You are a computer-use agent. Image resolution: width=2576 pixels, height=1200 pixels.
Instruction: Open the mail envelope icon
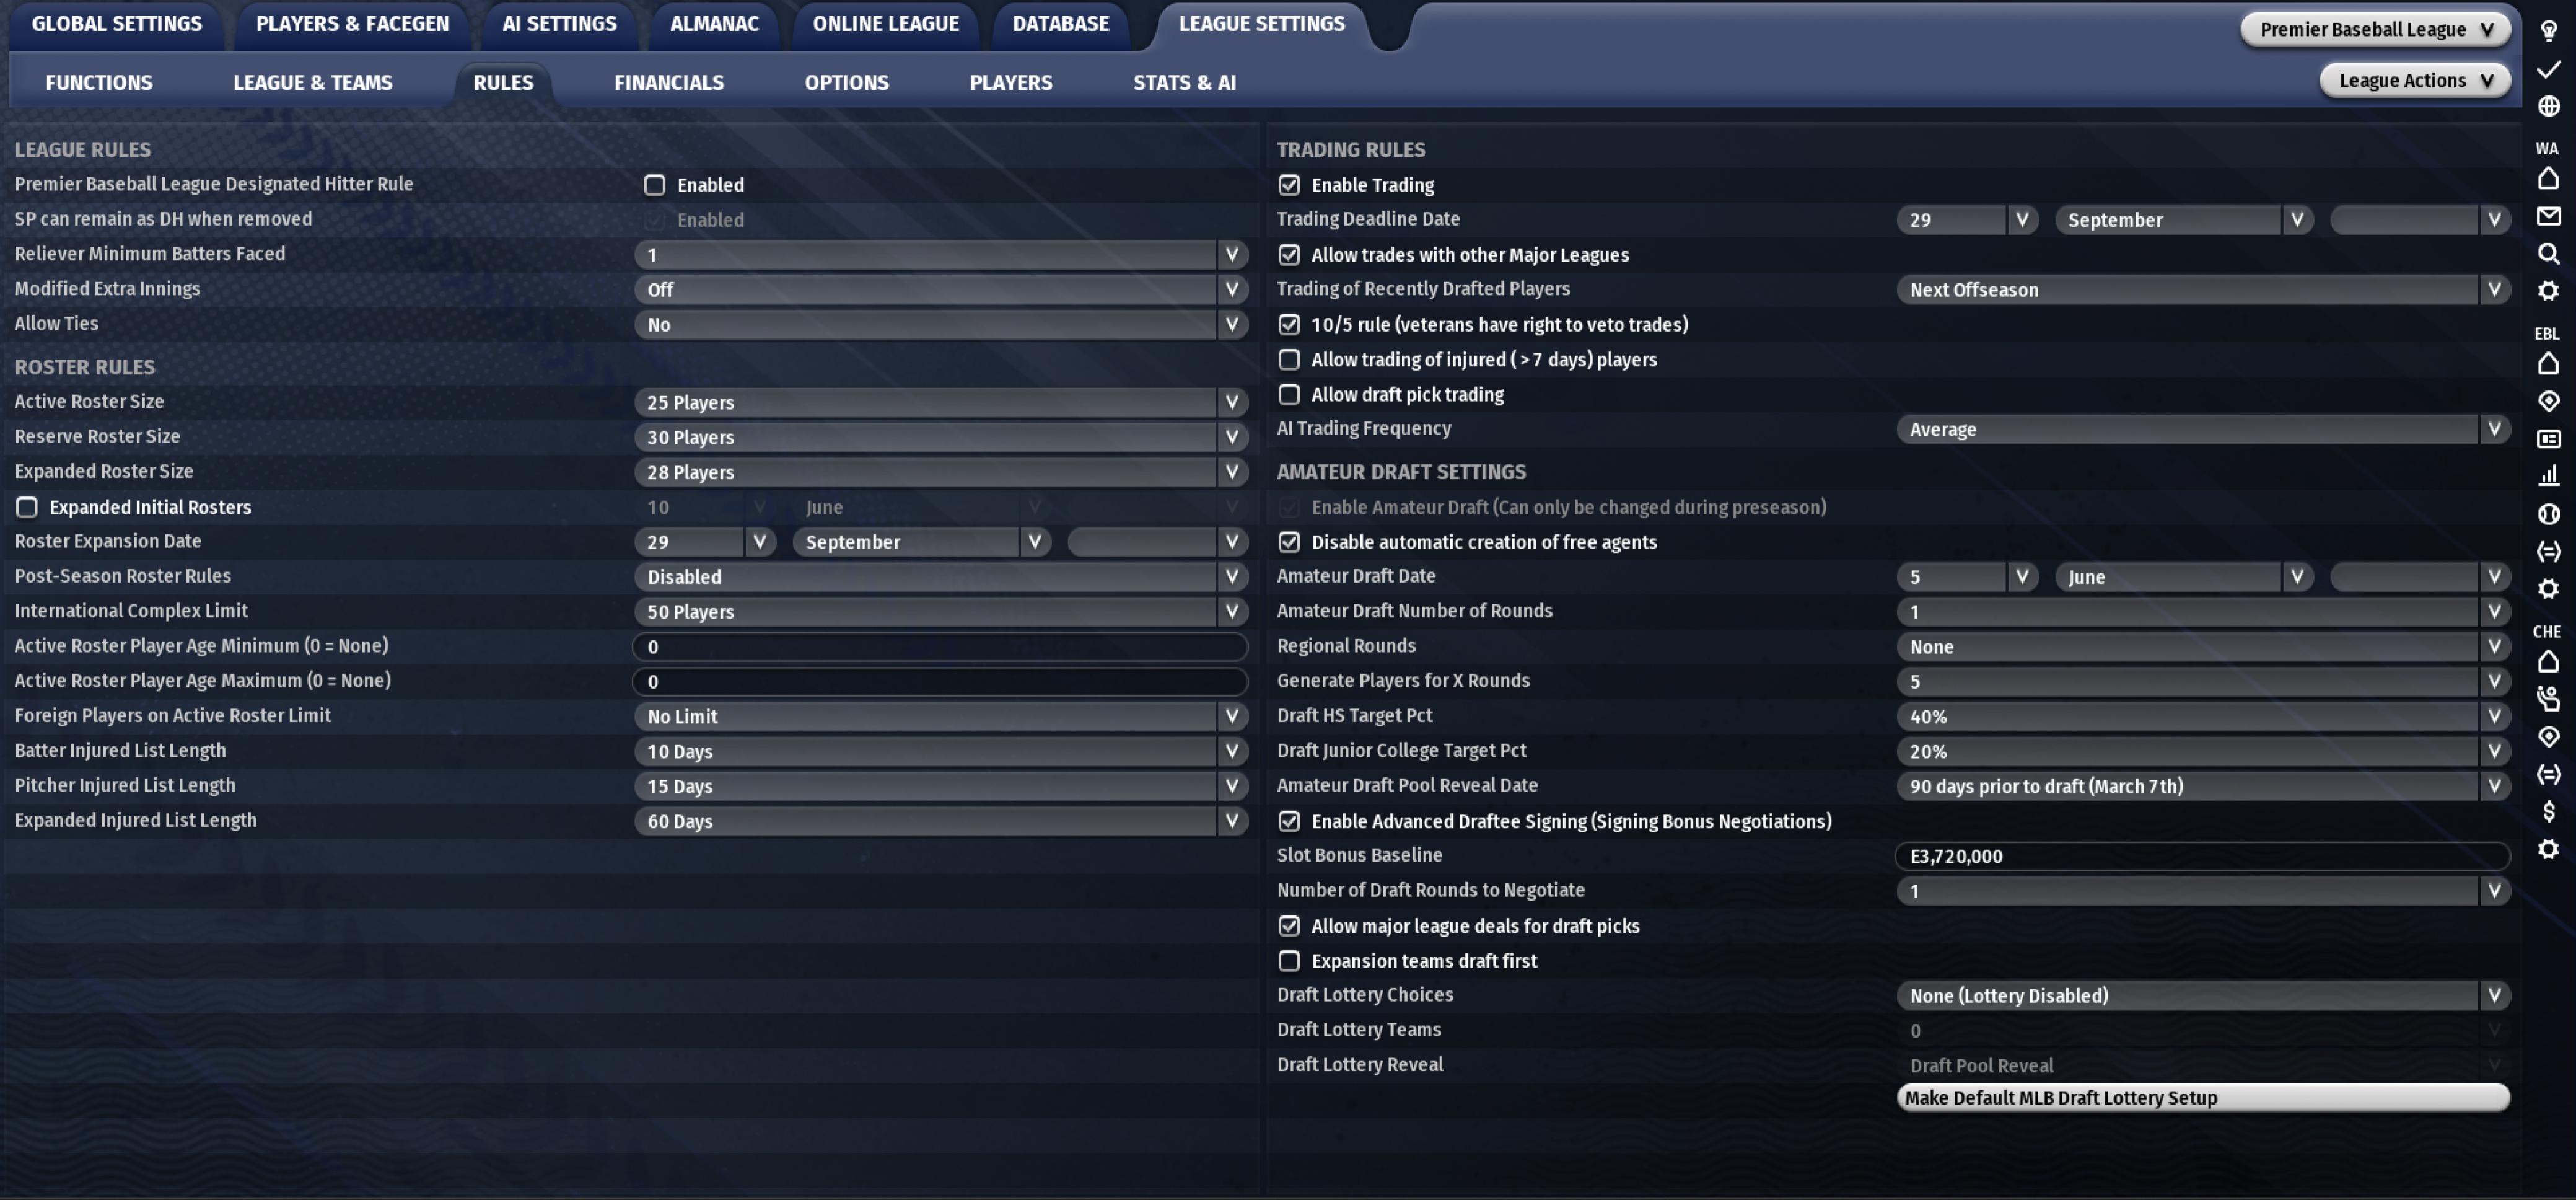[2548, 216]
